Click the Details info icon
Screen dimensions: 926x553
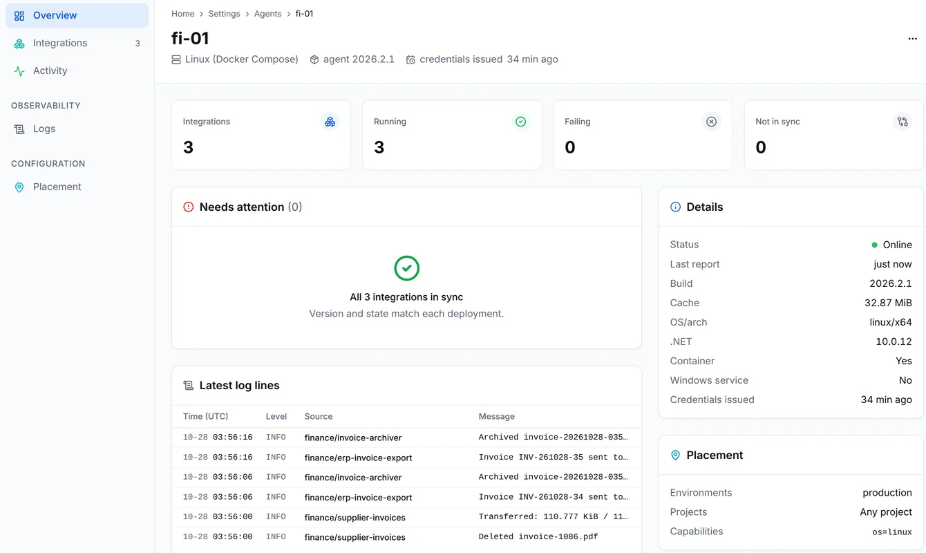coord(675,207)
